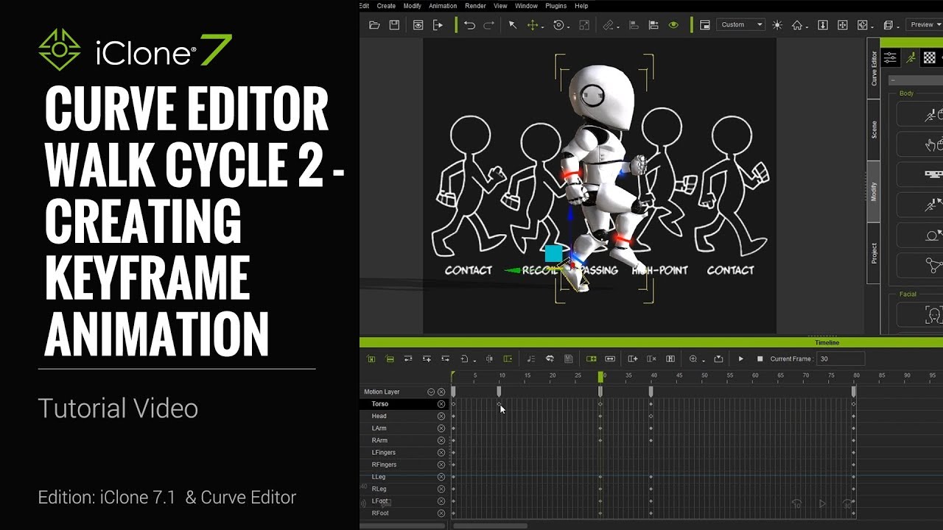The image size is (943, 530).
Task: Click the green motion tab icon
Action: click(911, 57)
